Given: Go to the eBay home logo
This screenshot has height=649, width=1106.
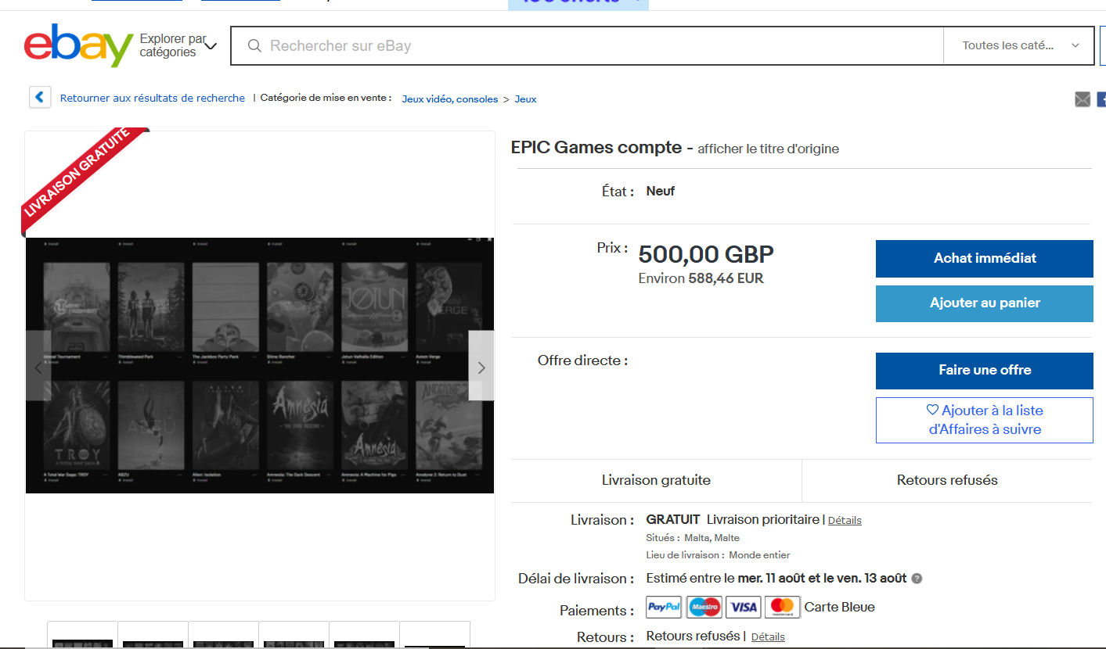Looking at the screenshot, I should (x=78, y=45).
